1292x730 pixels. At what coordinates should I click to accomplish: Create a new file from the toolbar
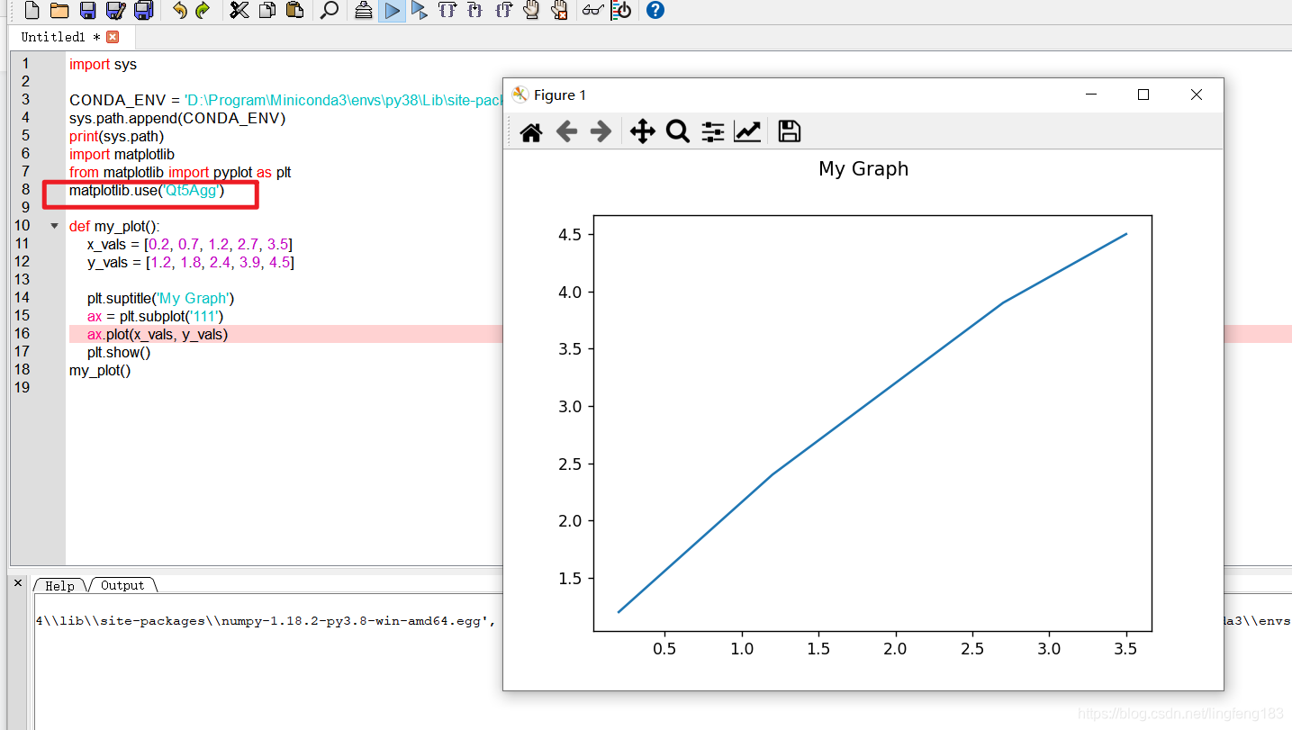(x=32, y=11)
